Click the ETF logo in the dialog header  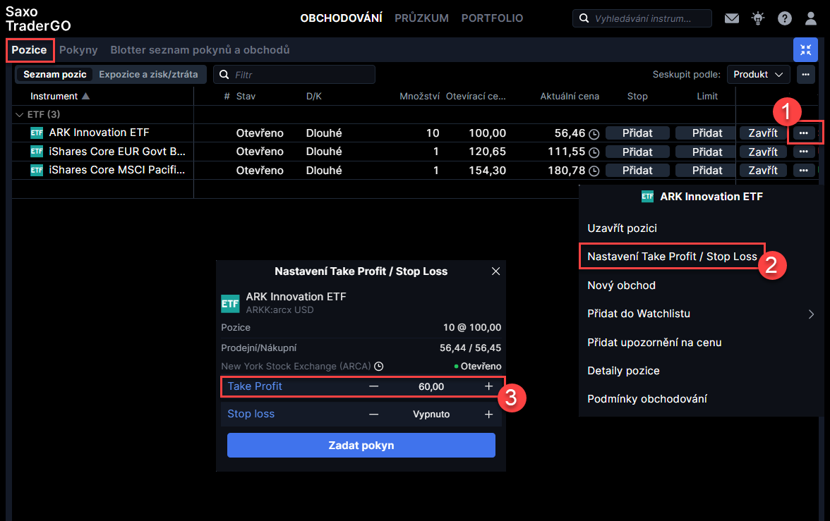(x=230, y=304)
